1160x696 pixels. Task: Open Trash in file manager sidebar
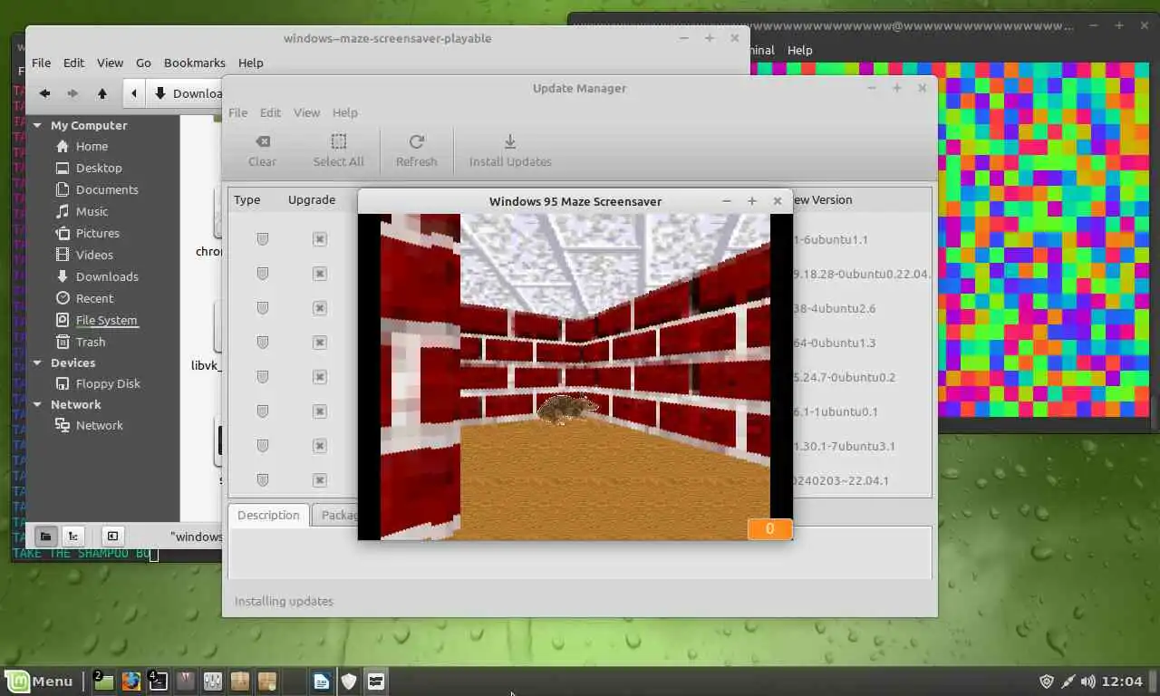(91, 342)
